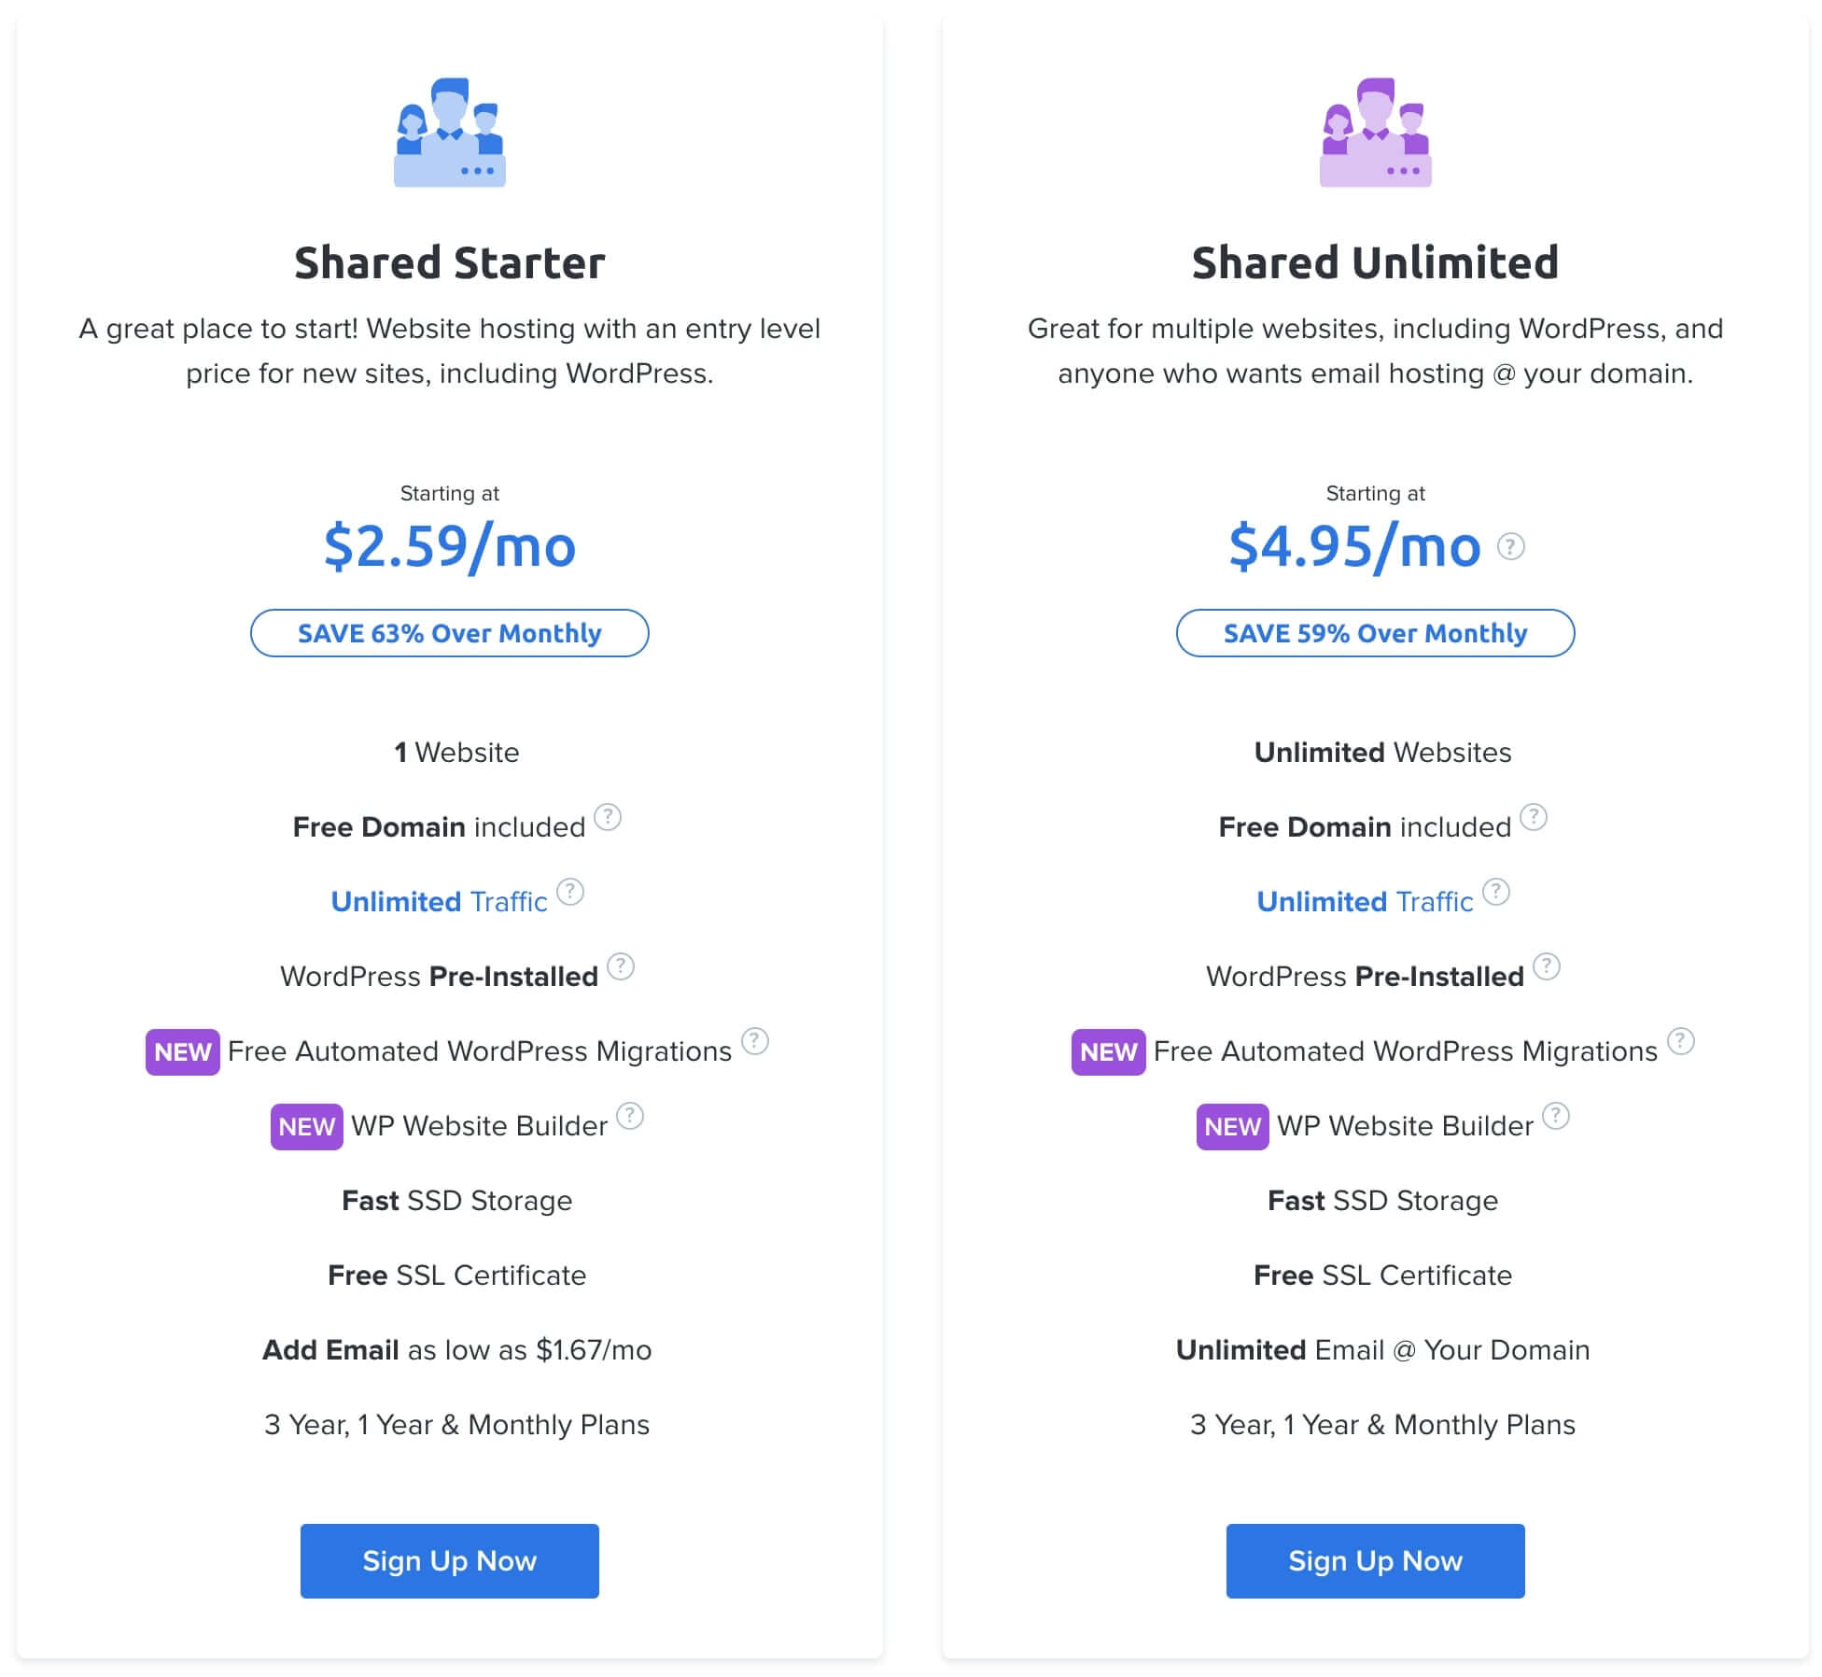Open Starter Unlimited Traffic help icon
The width and height of the screenshot is (1822, 1677).
[x=570, y=892]
